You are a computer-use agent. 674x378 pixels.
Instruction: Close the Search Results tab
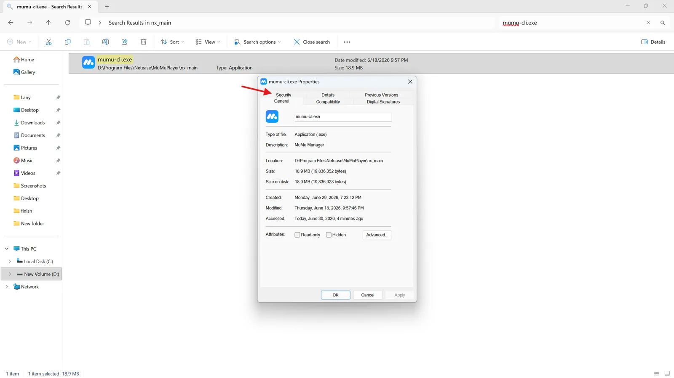[89, 7]
